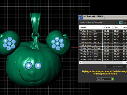Select the White Gold:14KX1 row
This screenshot has height=95, width=127.
pos(103,57)
